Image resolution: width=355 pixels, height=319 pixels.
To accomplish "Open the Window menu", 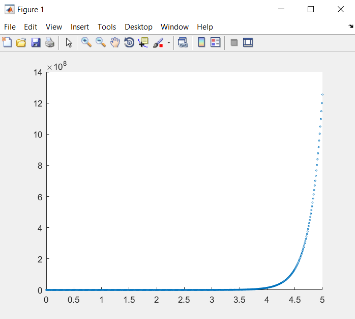I will coord(174,27).
